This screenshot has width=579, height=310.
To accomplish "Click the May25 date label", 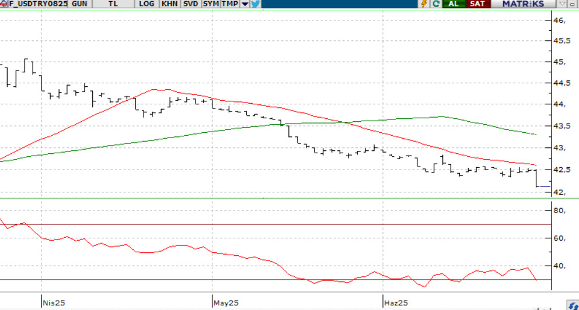I will [226, 303].
